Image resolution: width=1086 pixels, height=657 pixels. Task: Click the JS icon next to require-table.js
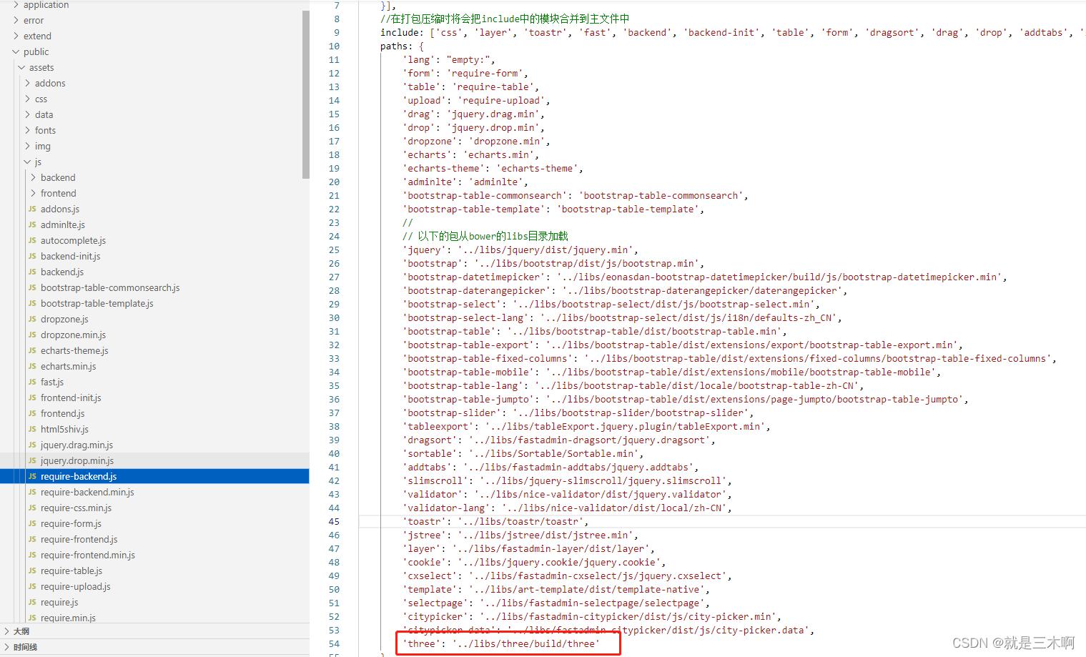click(33, 570)
